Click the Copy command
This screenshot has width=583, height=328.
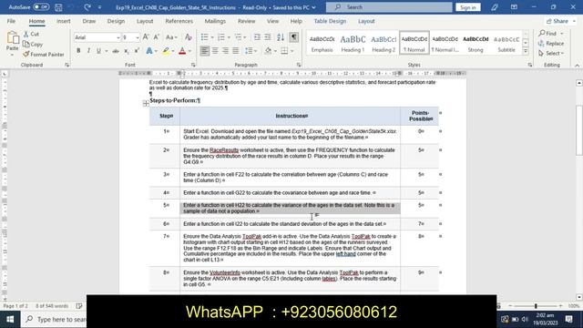coord(33,45)
